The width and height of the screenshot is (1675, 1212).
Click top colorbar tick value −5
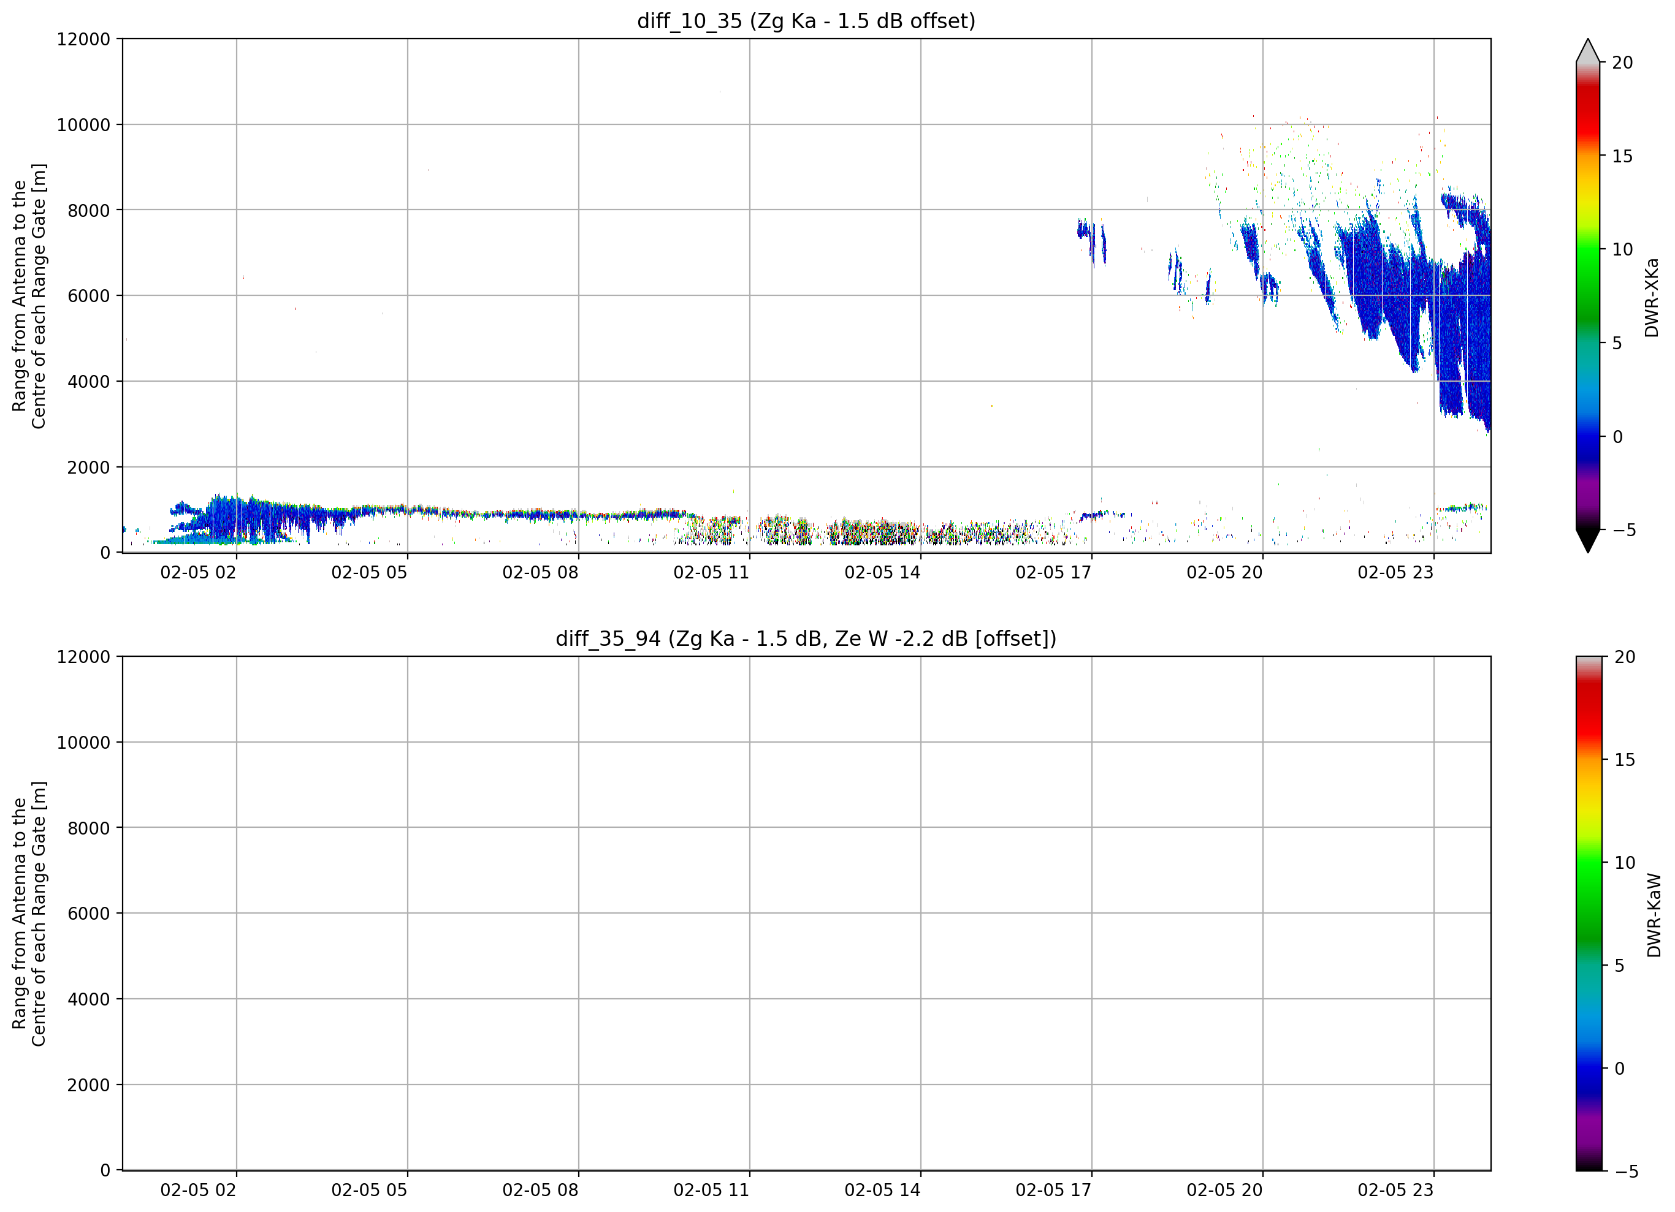[x=1625, y=530]
